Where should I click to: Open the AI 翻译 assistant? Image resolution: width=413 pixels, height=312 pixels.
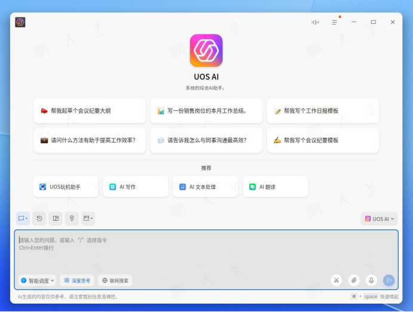click(276, 187)
